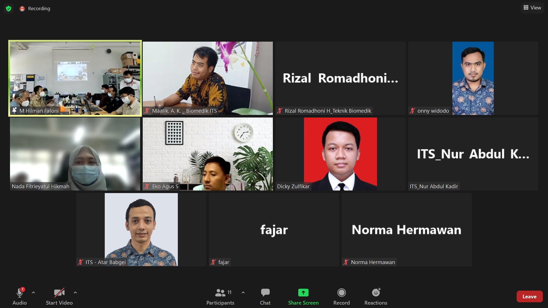Screen dimensions: 548x308
Task: Expand audio options arrow next to Audio
Action: tap(33, 293)
